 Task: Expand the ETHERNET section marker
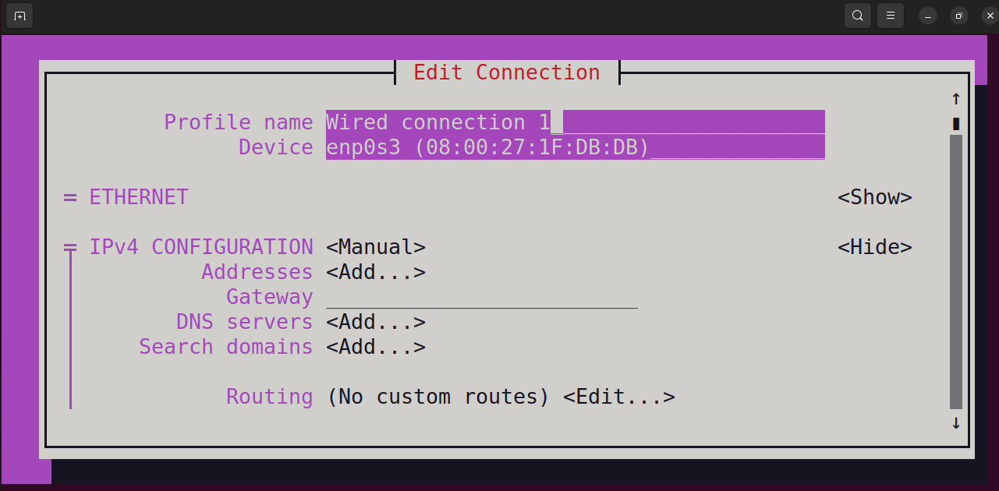70,197
